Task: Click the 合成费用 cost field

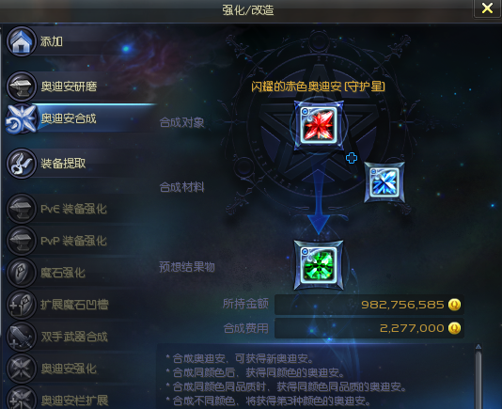Action: 369,328
